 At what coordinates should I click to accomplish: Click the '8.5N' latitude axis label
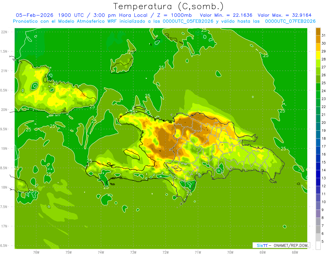4,168
